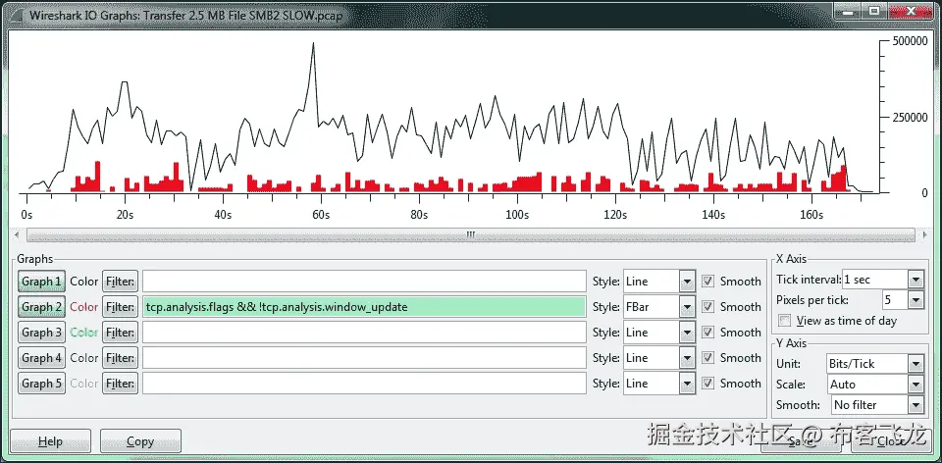Image resolution: width=942 pixels, height=463 pixels.
Task: Click the black Color label of Graph 1
Action: click(x=84, y=282)
